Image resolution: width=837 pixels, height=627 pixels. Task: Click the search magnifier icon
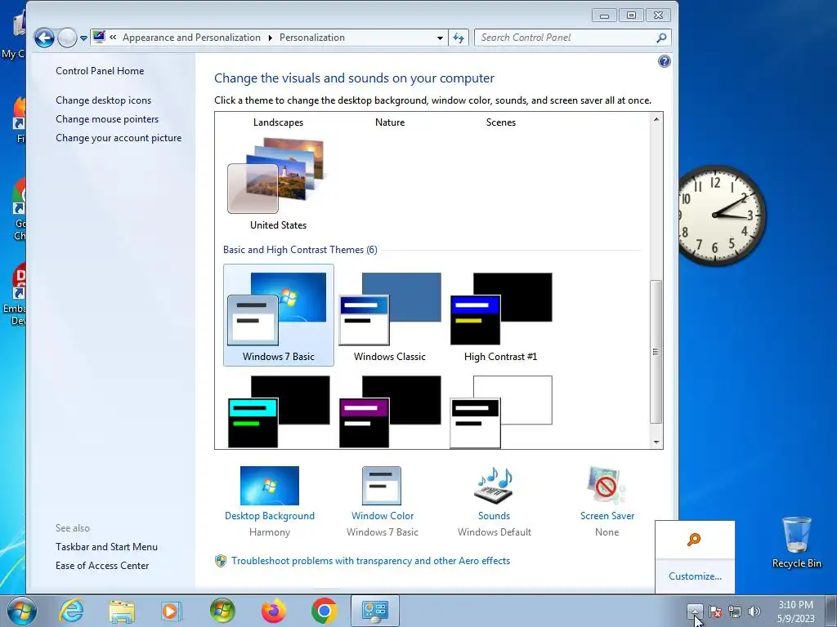click(x=661, y=38)
